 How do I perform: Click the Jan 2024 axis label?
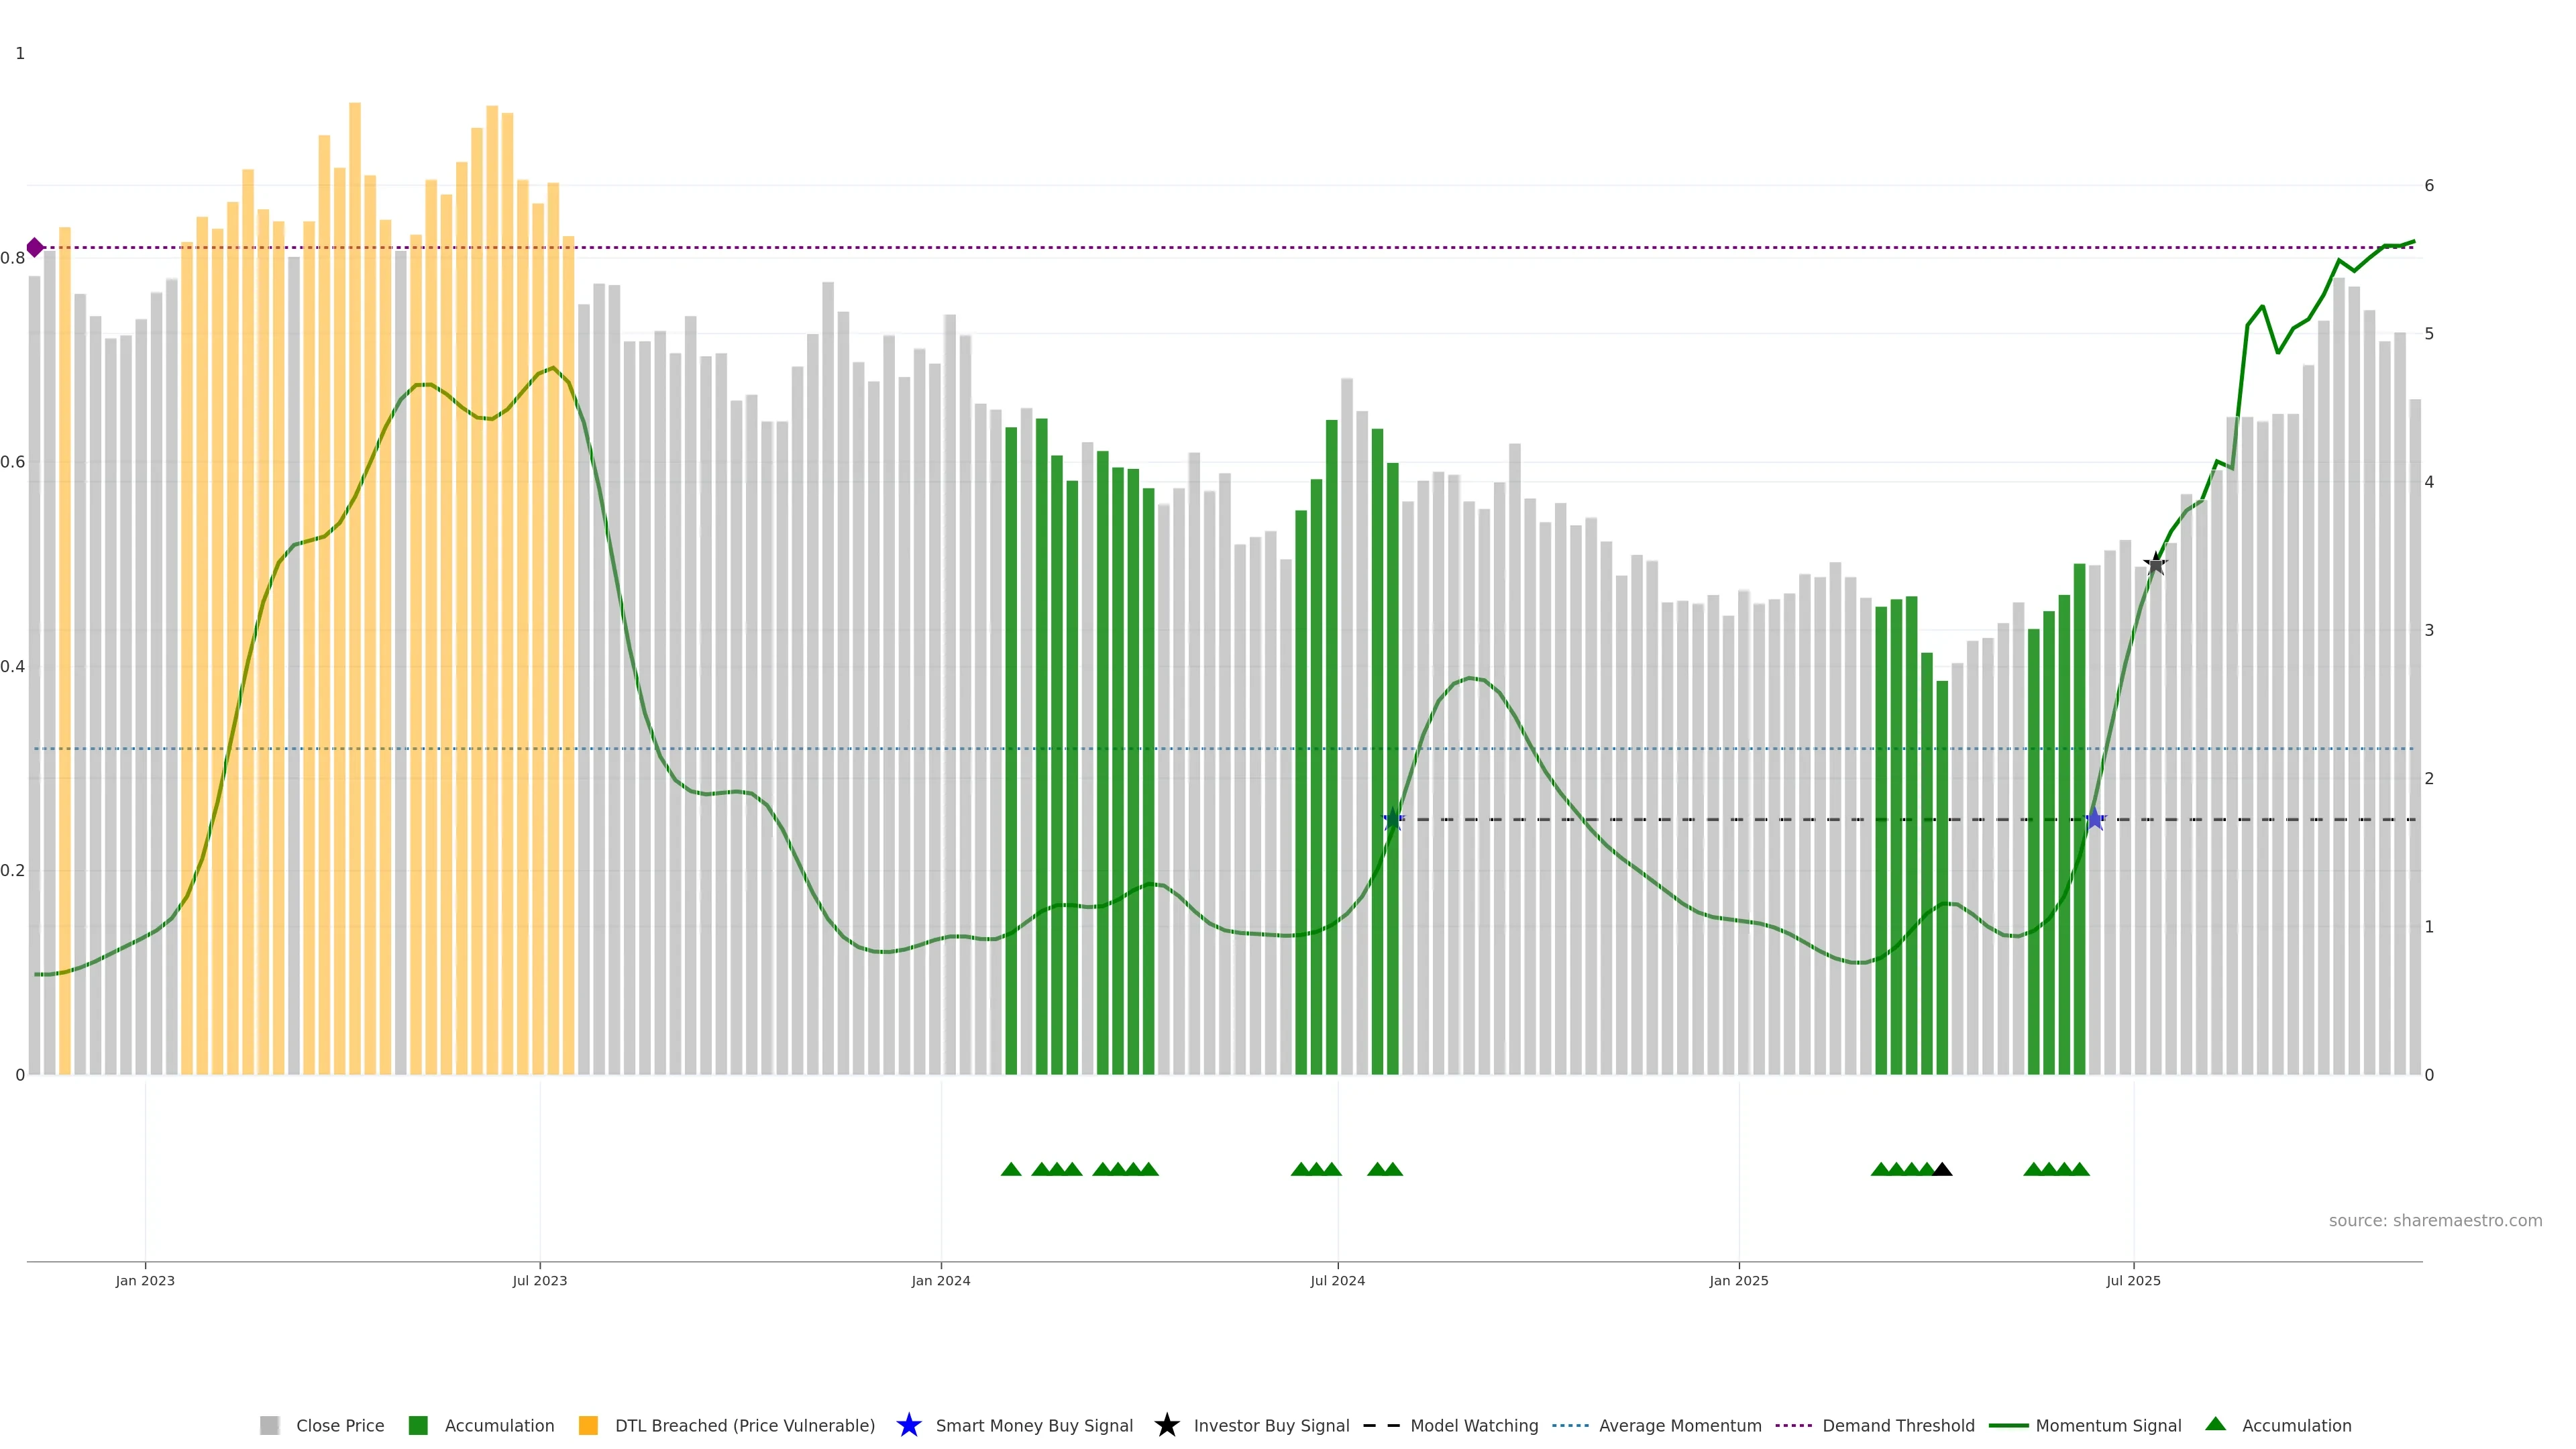click(x=940, y=1280)
